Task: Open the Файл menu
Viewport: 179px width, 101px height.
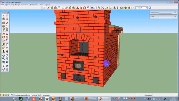Action: 2,5
